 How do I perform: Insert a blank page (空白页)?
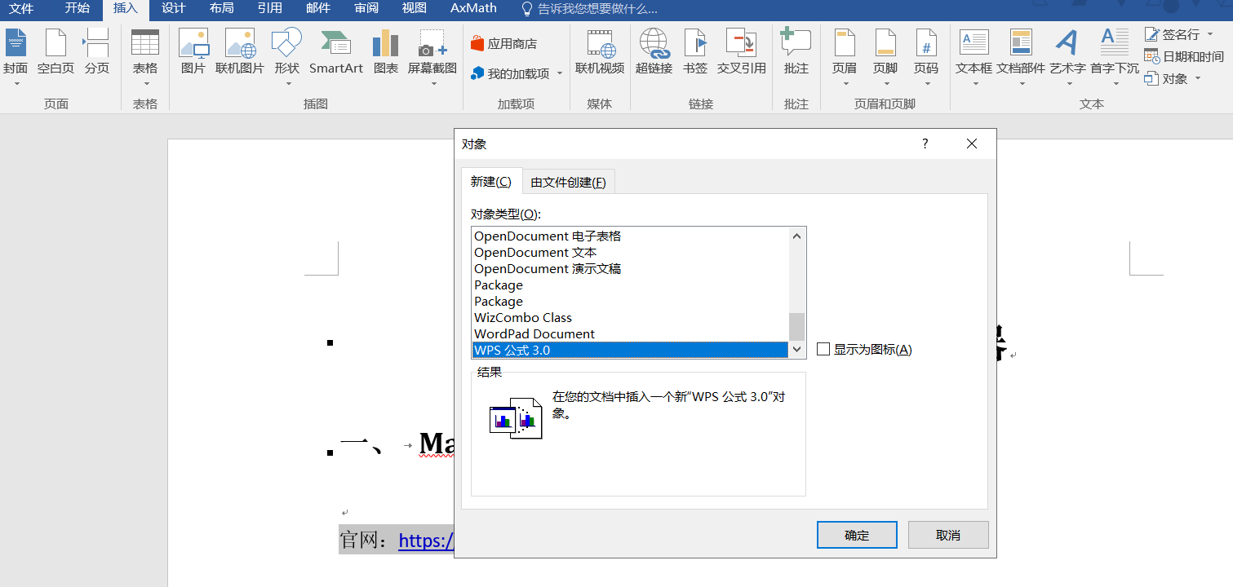point(55,52)
